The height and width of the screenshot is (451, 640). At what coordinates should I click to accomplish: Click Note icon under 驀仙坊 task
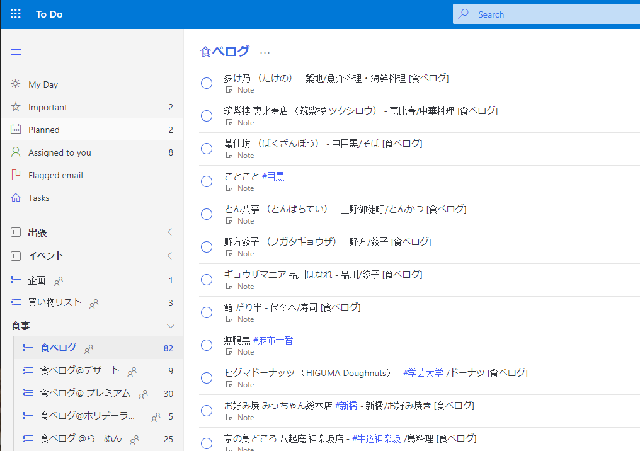(229, 155)
